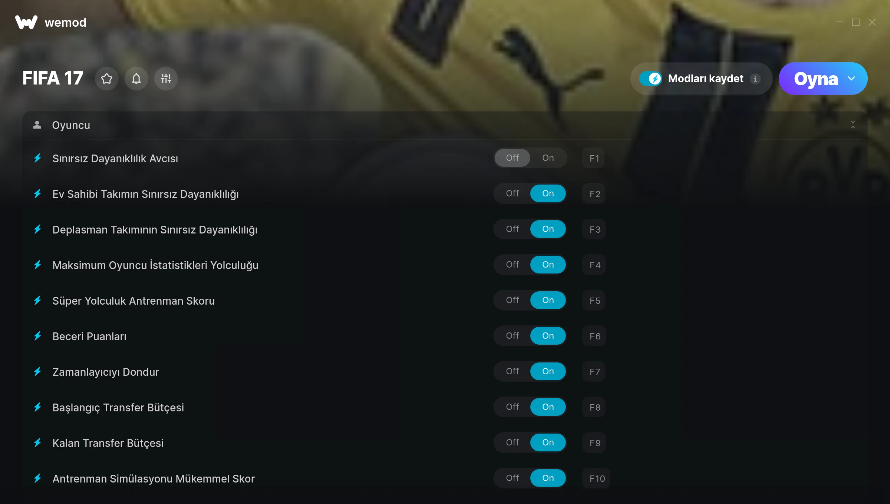Image resolution: width=890 pixels, height=504 pixels.
Task: Click the info icon beside Modları kaydet
Action: [x=755, y=79]
